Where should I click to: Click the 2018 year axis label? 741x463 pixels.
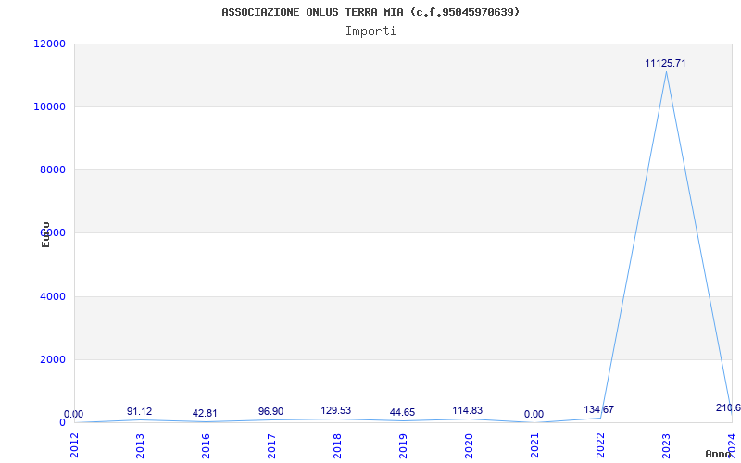click(337, 446)
